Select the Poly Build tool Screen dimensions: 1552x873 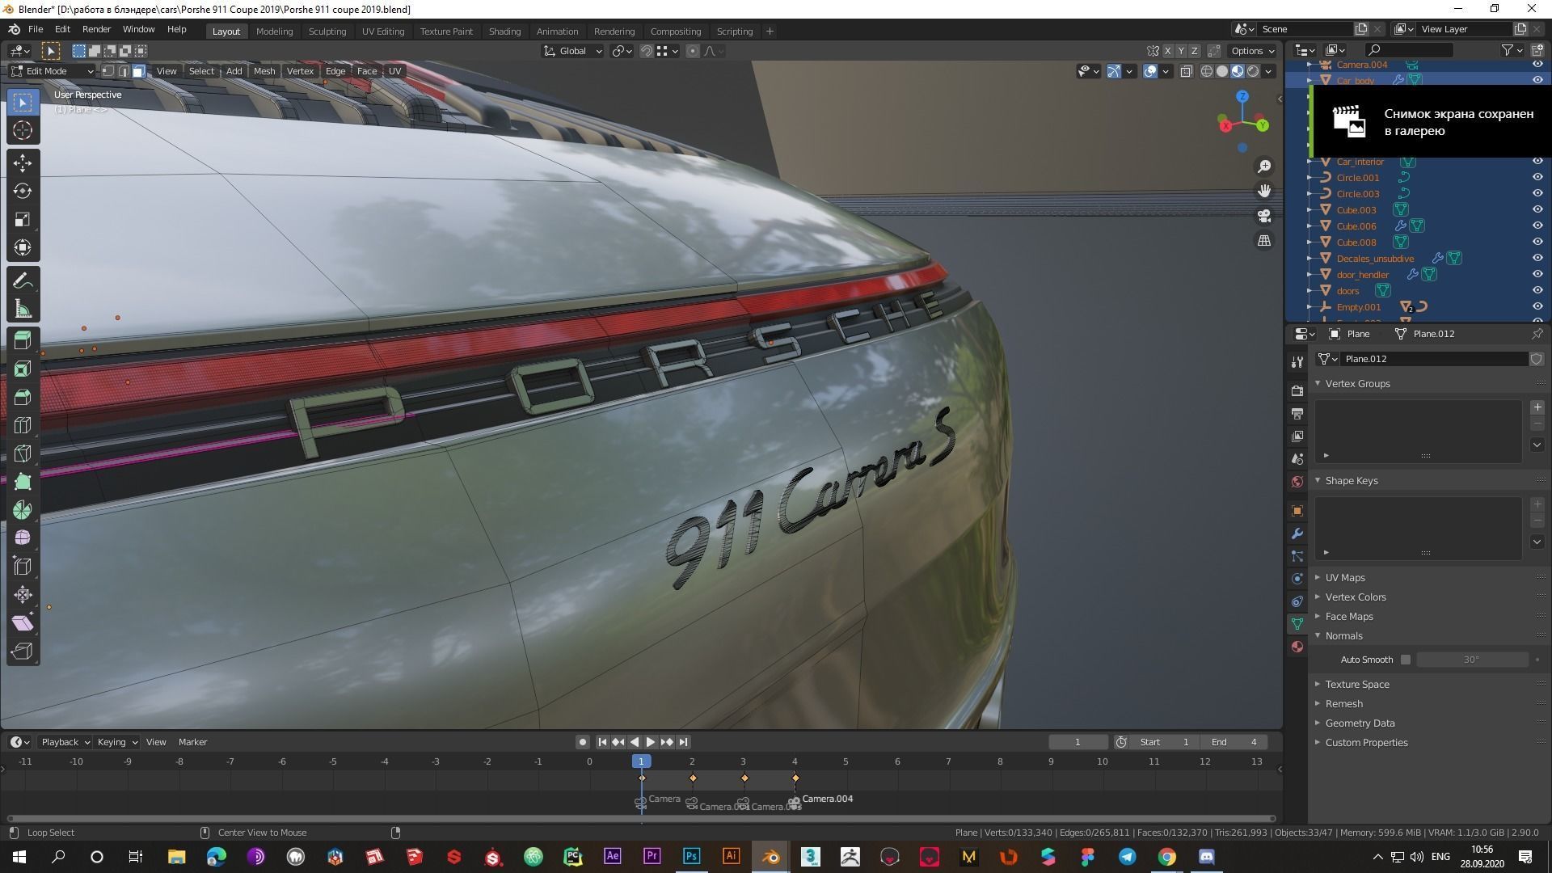[x=23, y=482]
